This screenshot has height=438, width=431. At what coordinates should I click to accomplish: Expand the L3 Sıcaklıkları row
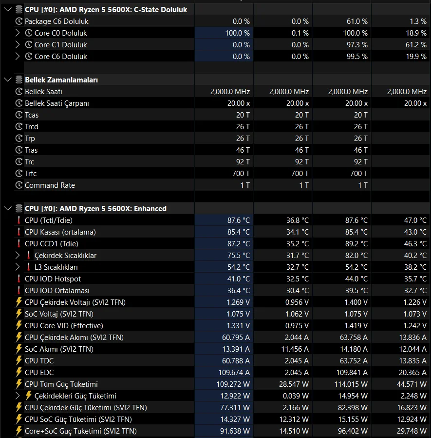18,267
